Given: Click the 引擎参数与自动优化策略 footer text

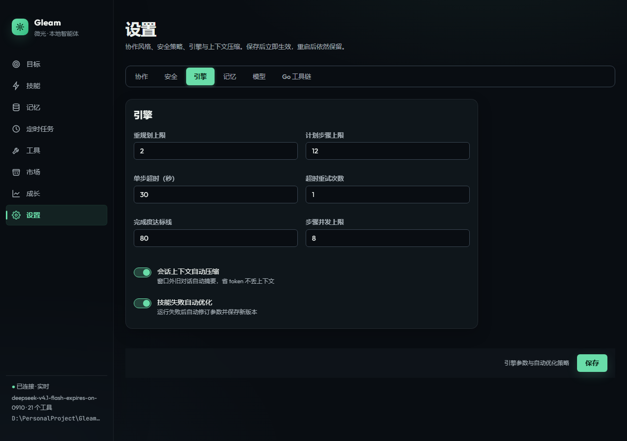Looking at the screenshot, I should click(537, 363).
